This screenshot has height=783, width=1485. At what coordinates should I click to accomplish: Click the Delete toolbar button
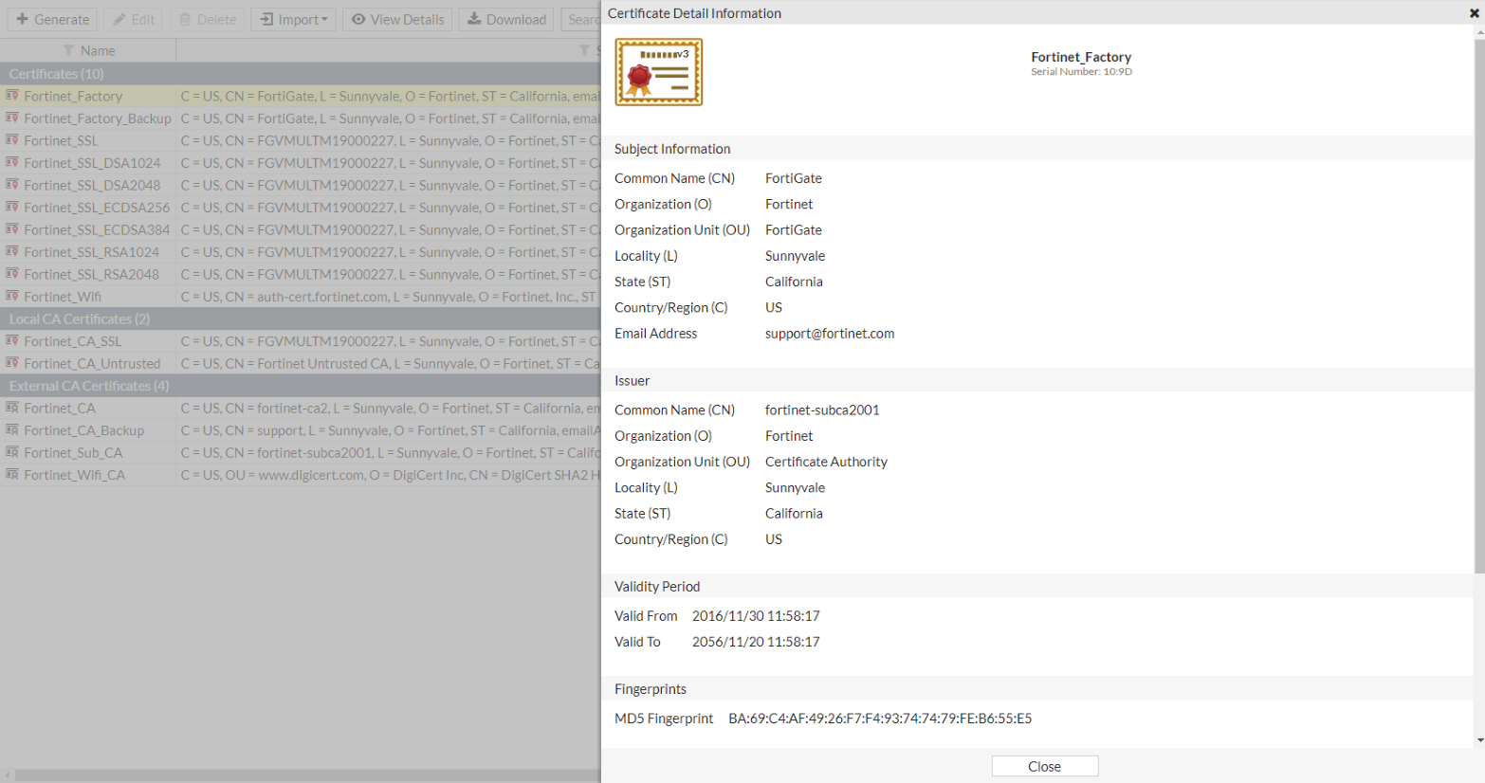(208, 19)
